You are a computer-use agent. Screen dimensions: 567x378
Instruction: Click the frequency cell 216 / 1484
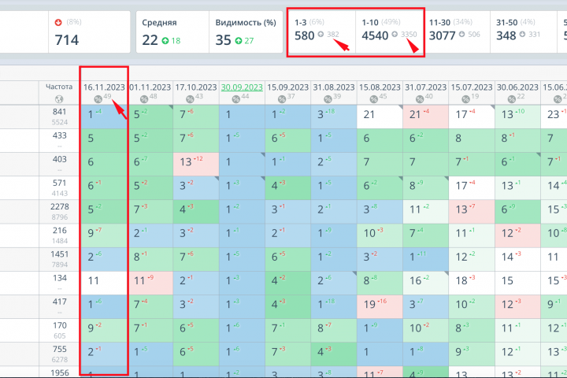tap(59, 235)
